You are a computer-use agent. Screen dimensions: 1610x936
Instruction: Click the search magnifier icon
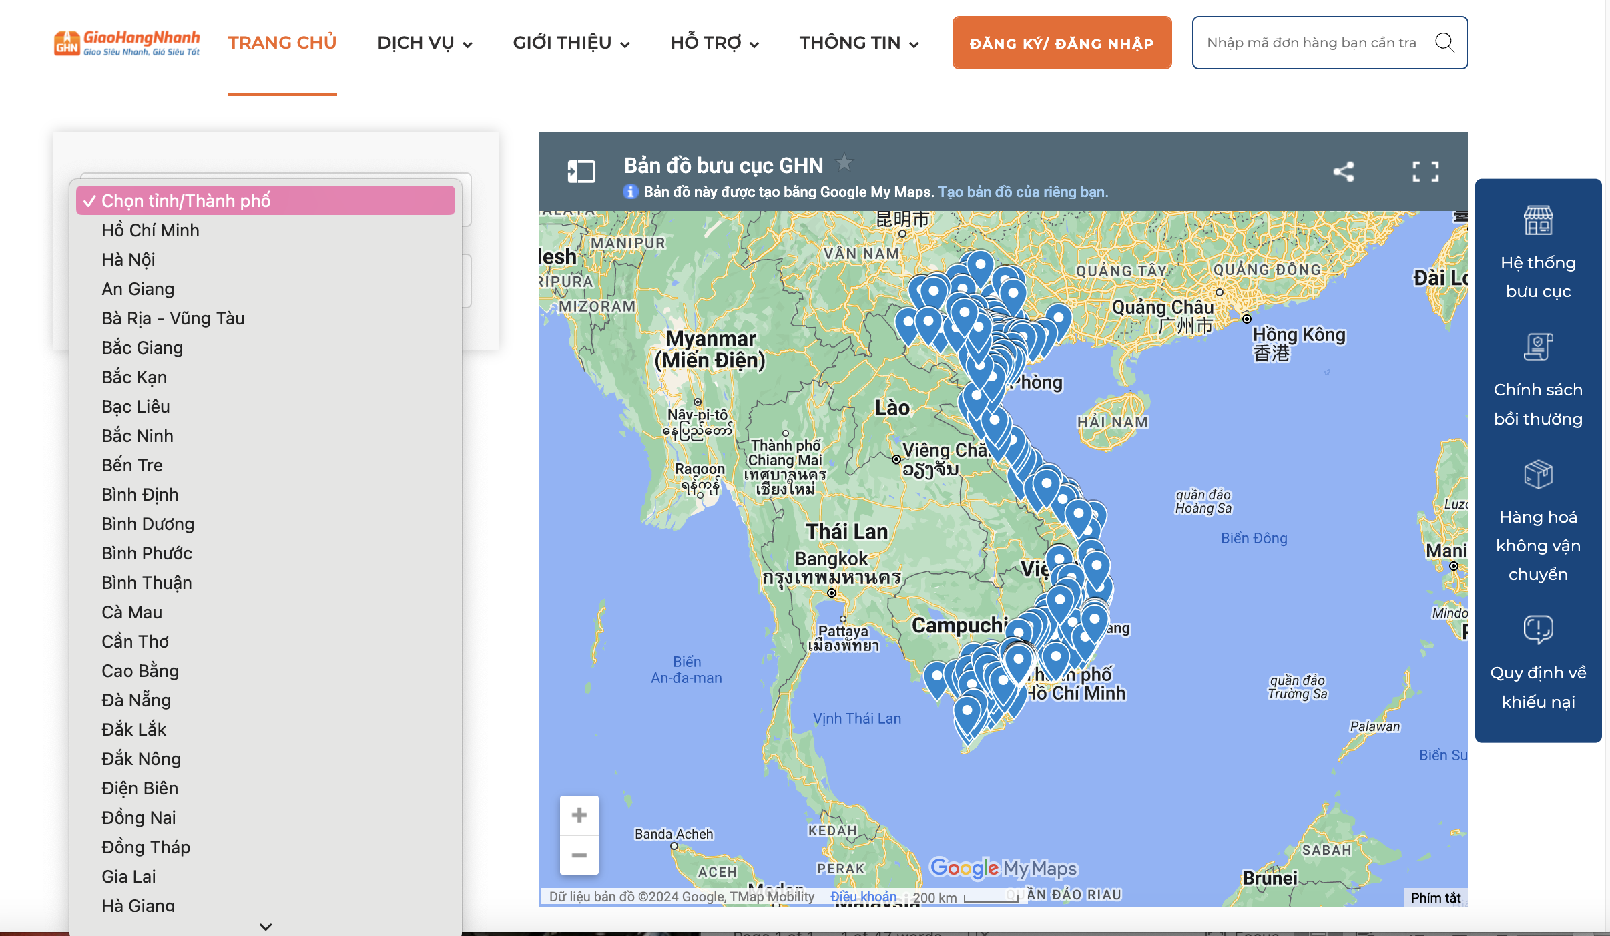click(1444, 43)
